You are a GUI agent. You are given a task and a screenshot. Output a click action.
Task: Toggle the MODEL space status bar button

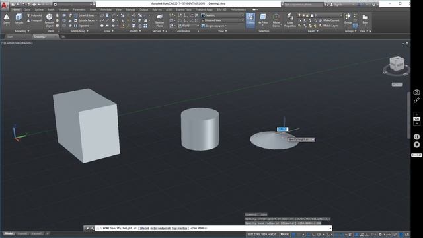285,235
